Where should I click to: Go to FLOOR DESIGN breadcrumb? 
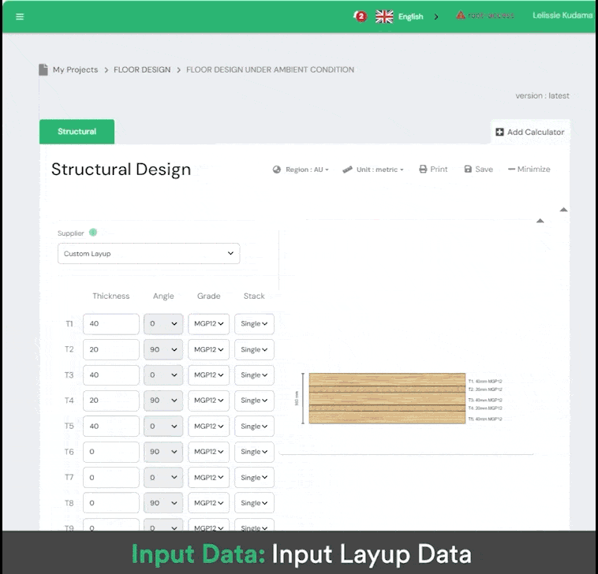pyautogui.click(x=142, y=69)
